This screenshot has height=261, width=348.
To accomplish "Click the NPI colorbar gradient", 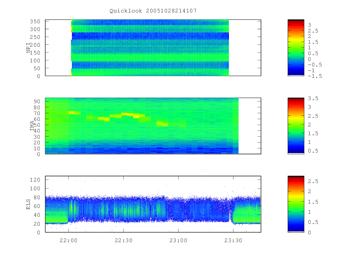I will [296, 48].
